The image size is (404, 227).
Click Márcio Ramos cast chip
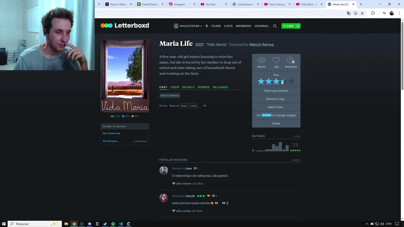pyautogui.click(x=170, y=96)
